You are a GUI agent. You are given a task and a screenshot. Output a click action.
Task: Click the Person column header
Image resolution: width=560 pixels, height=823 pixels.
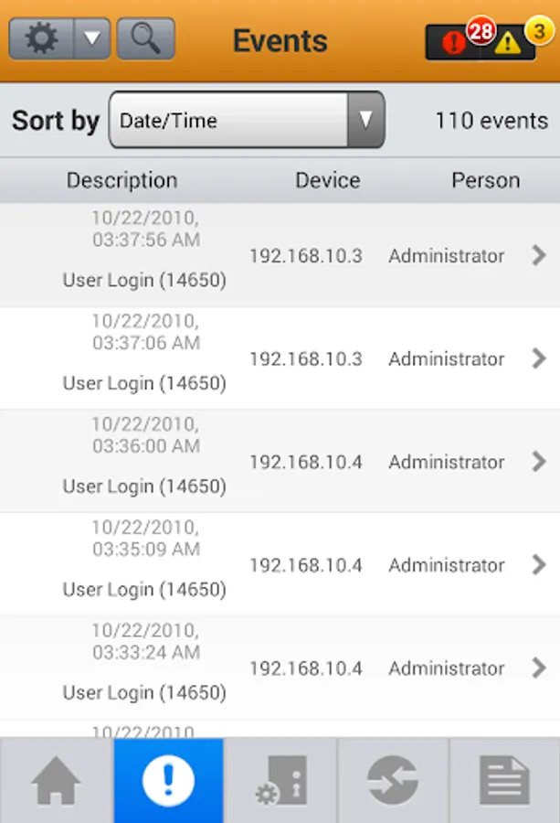[x=485, y=181]
